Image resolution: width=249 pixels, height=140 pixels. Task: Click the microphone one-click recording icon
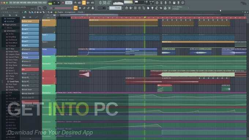click(166, 3)
